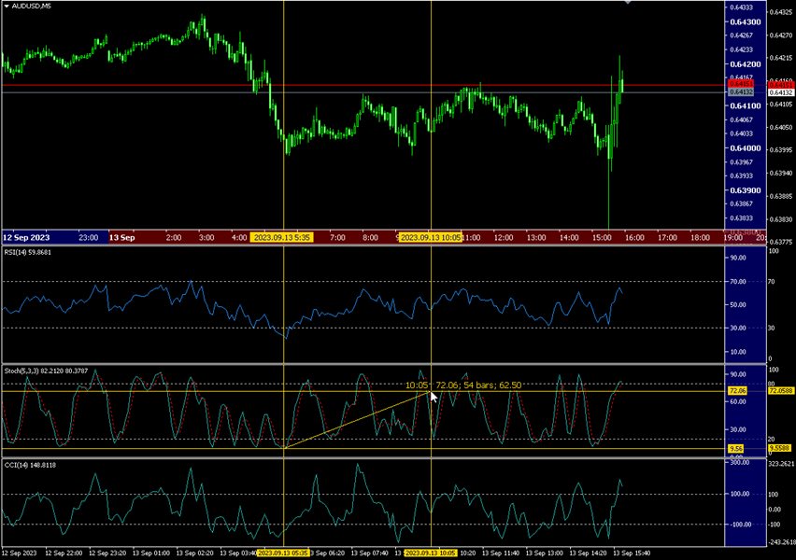
Task: Click the 16:00 time axis label
Action: [x=634, y=237]
